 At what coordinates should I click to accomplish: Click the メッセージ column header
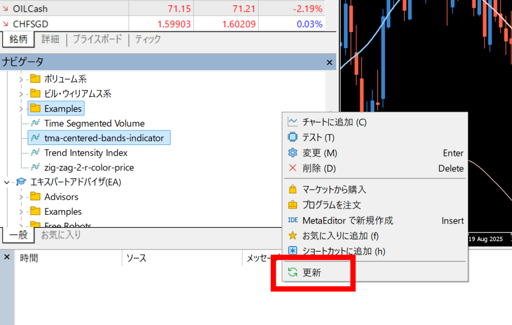tap(263, 258)
